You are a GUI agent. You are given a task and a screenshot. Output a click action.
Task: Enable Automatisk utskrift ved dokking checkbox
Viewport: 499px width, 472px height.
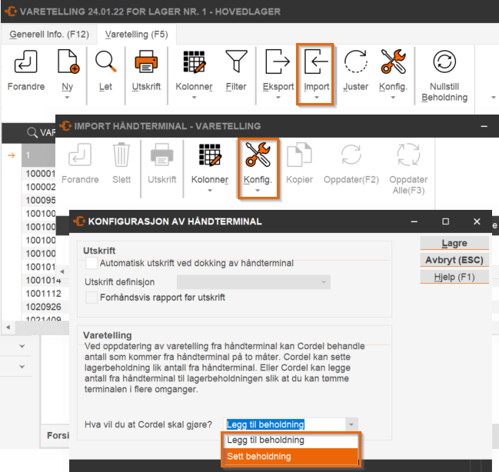click(91, 263)
